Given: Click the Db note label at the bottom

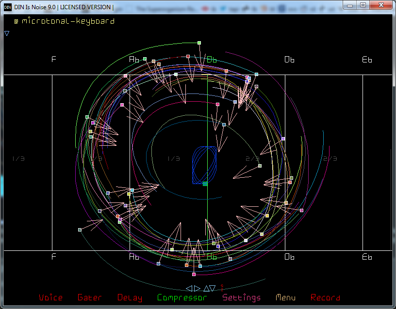Looking at the screenshot, I should pos(289,257).
